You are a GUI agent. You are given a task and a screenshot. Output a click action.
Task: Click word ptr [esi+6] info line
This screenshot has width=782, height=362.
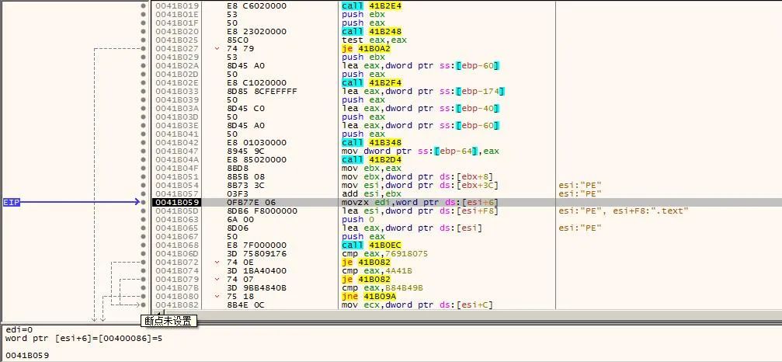pos(83,339)
